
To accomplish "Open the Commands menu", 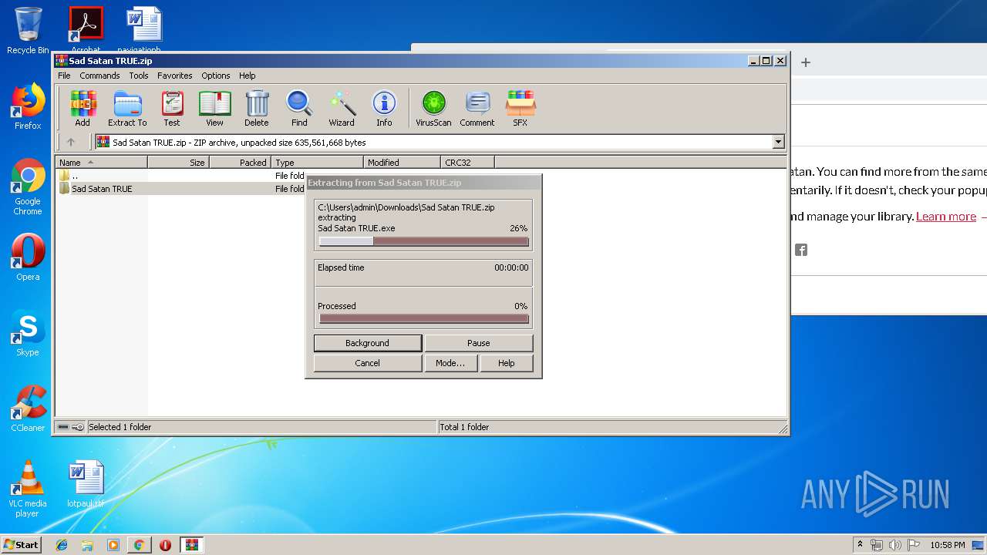I will pyautogui.click(x=99, y=76).
